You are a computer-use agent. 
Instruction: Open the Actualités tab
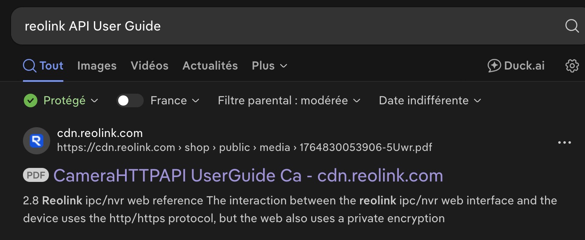pyautogui.click(x=210, y=66)
